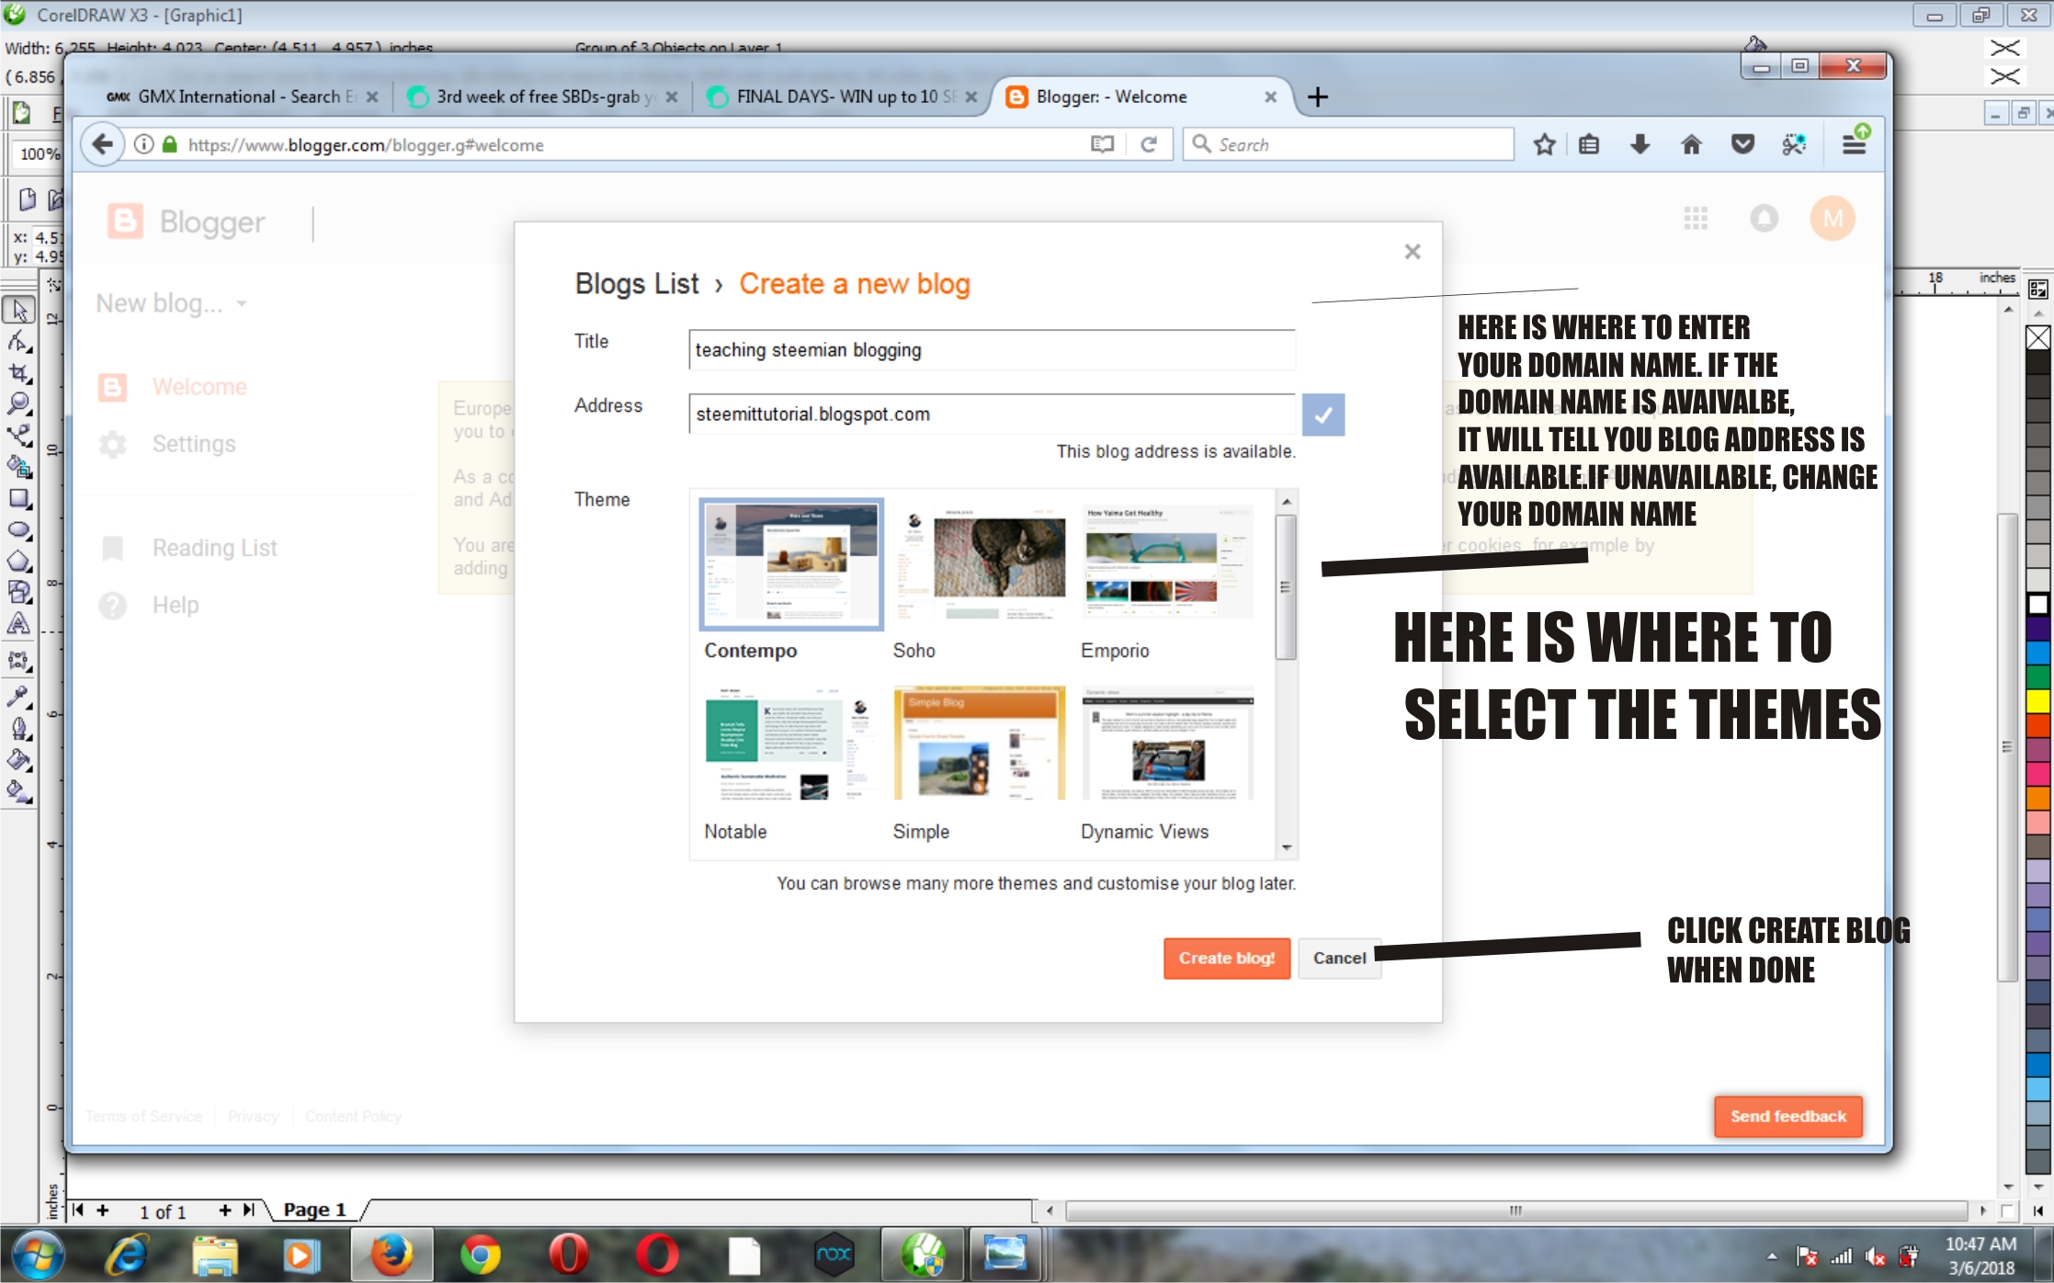The height and width of the screenshot is (1283, 2054).
Task: Open Firefox downloads arrow icon
Action: point(1640,144)
